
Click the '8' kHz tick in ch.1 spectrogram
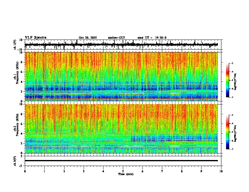tap(22, 62)
